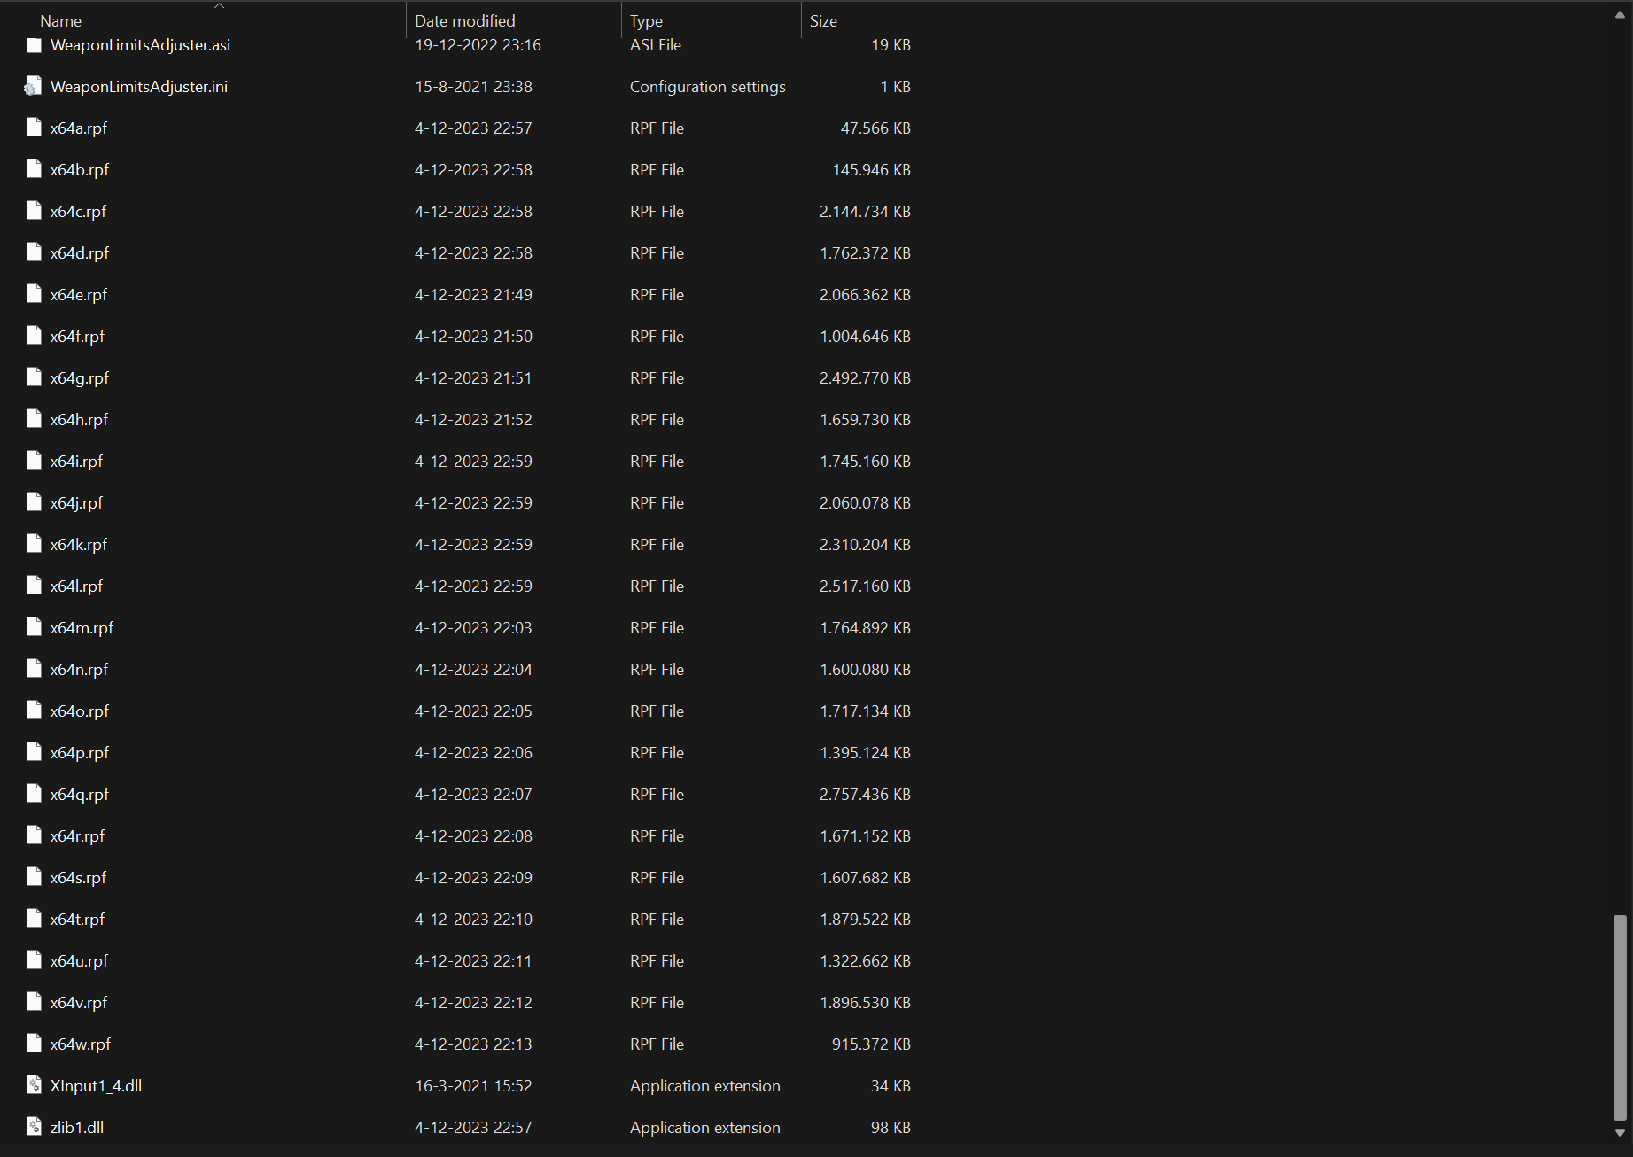
Task: Click the x64d.rpf file icon
Action: coord(34,252)
